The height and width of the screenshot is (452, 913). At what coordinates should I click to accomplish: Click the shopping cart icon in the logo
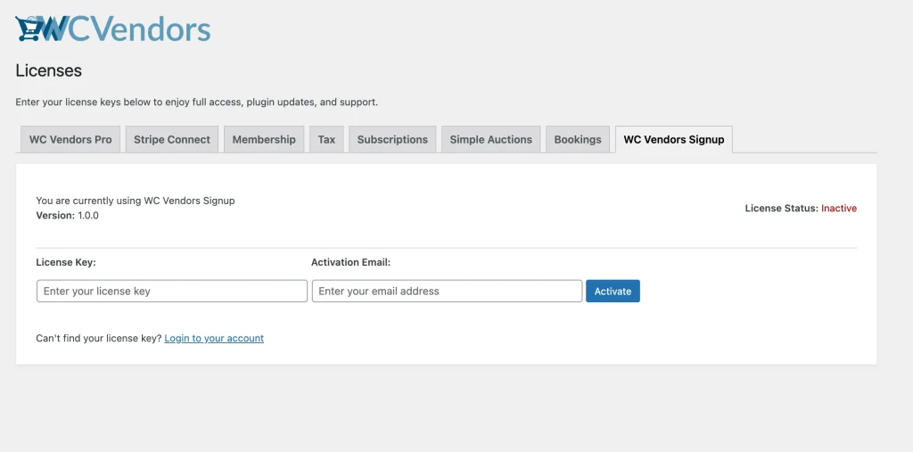(30, 29)
